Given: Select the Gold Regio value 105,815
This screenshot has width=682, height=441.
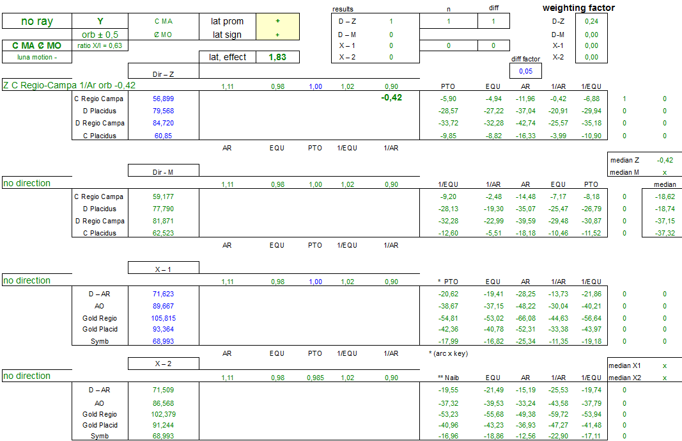Looking at the screenshot, I should click(x=163, y=319).
